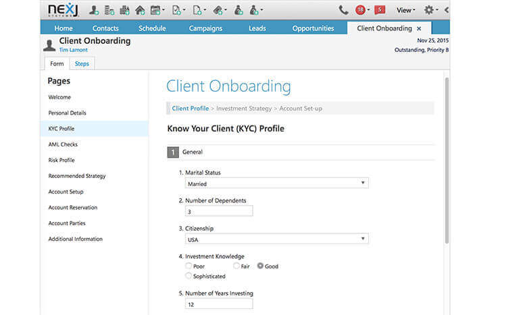
Task: Click the Client Profile breadcrumb
Action: pos(191,109)
